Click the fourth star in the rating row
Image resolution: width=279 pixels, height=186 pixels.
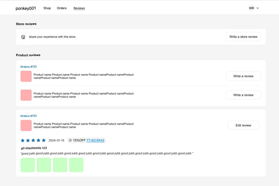pos(38,140)
